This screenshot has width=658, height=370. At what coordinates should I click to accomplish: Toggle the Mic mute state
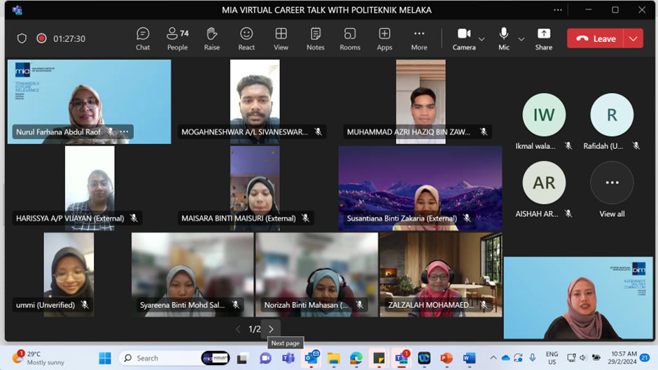[x=504, y=38]
